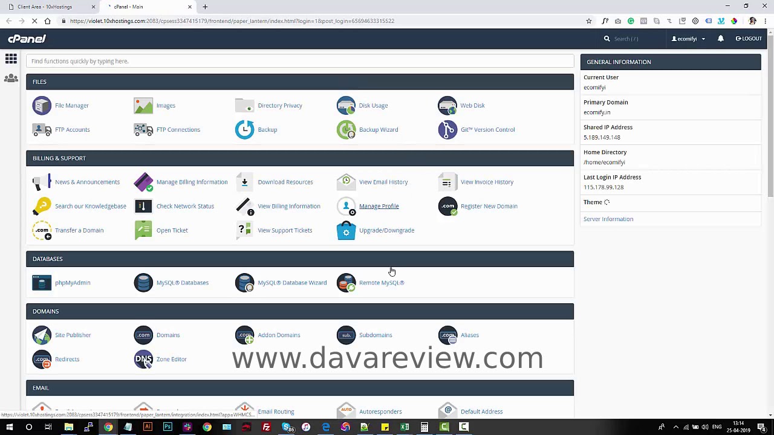This screenshot has height=435, width=774.
Task: Collapse the DATABASES section
Action: (300, 259)
